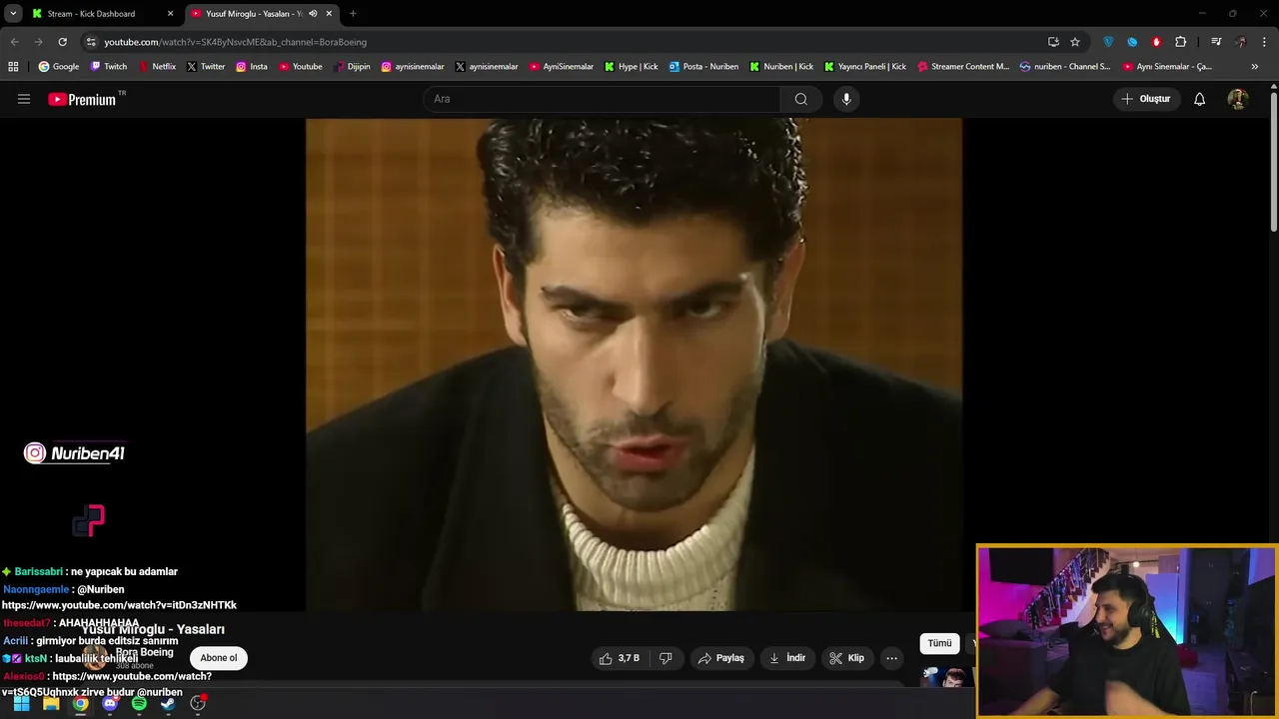Reload the page in Chrome
The height and width of the screenshot is (719, 1279).
pos(62,42)
